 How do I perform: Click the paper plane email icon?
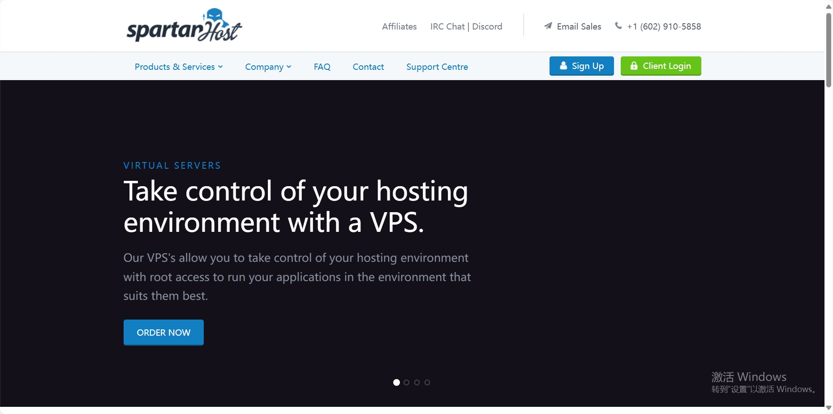548,26
